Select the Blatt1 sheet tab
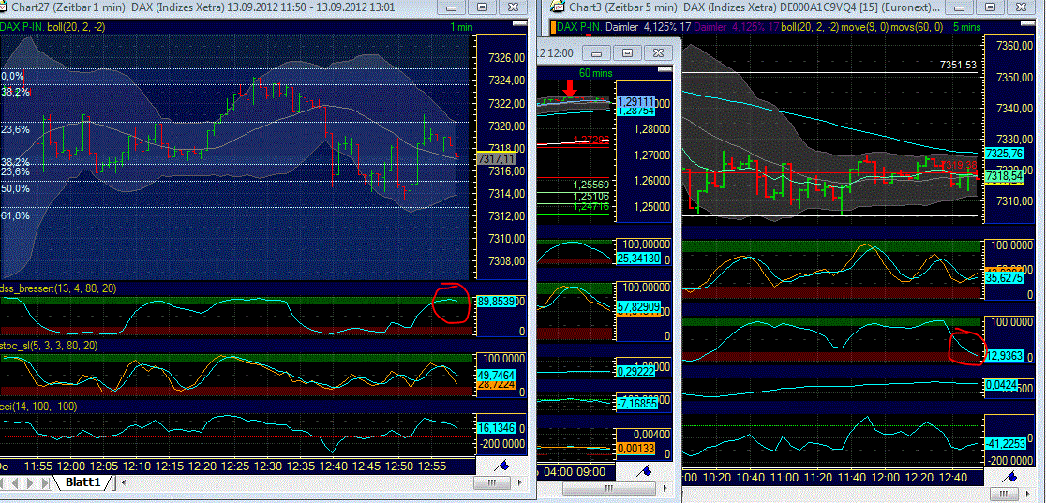The width and height of the screenshot is (1046, 503). click(x=82, y=482)
